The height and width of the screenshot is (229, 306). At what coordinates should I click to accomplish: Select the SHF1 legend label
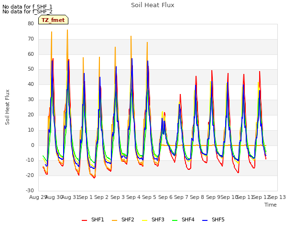[x=98, y=219]
